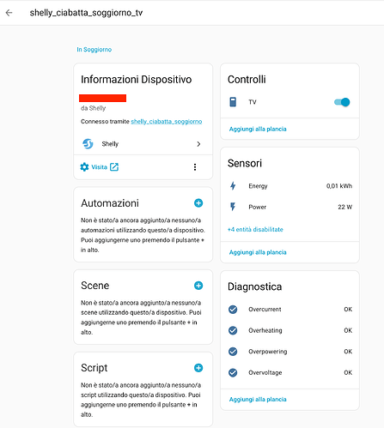
Task: Click the Sensori card heading
Action: click(245, 163)
